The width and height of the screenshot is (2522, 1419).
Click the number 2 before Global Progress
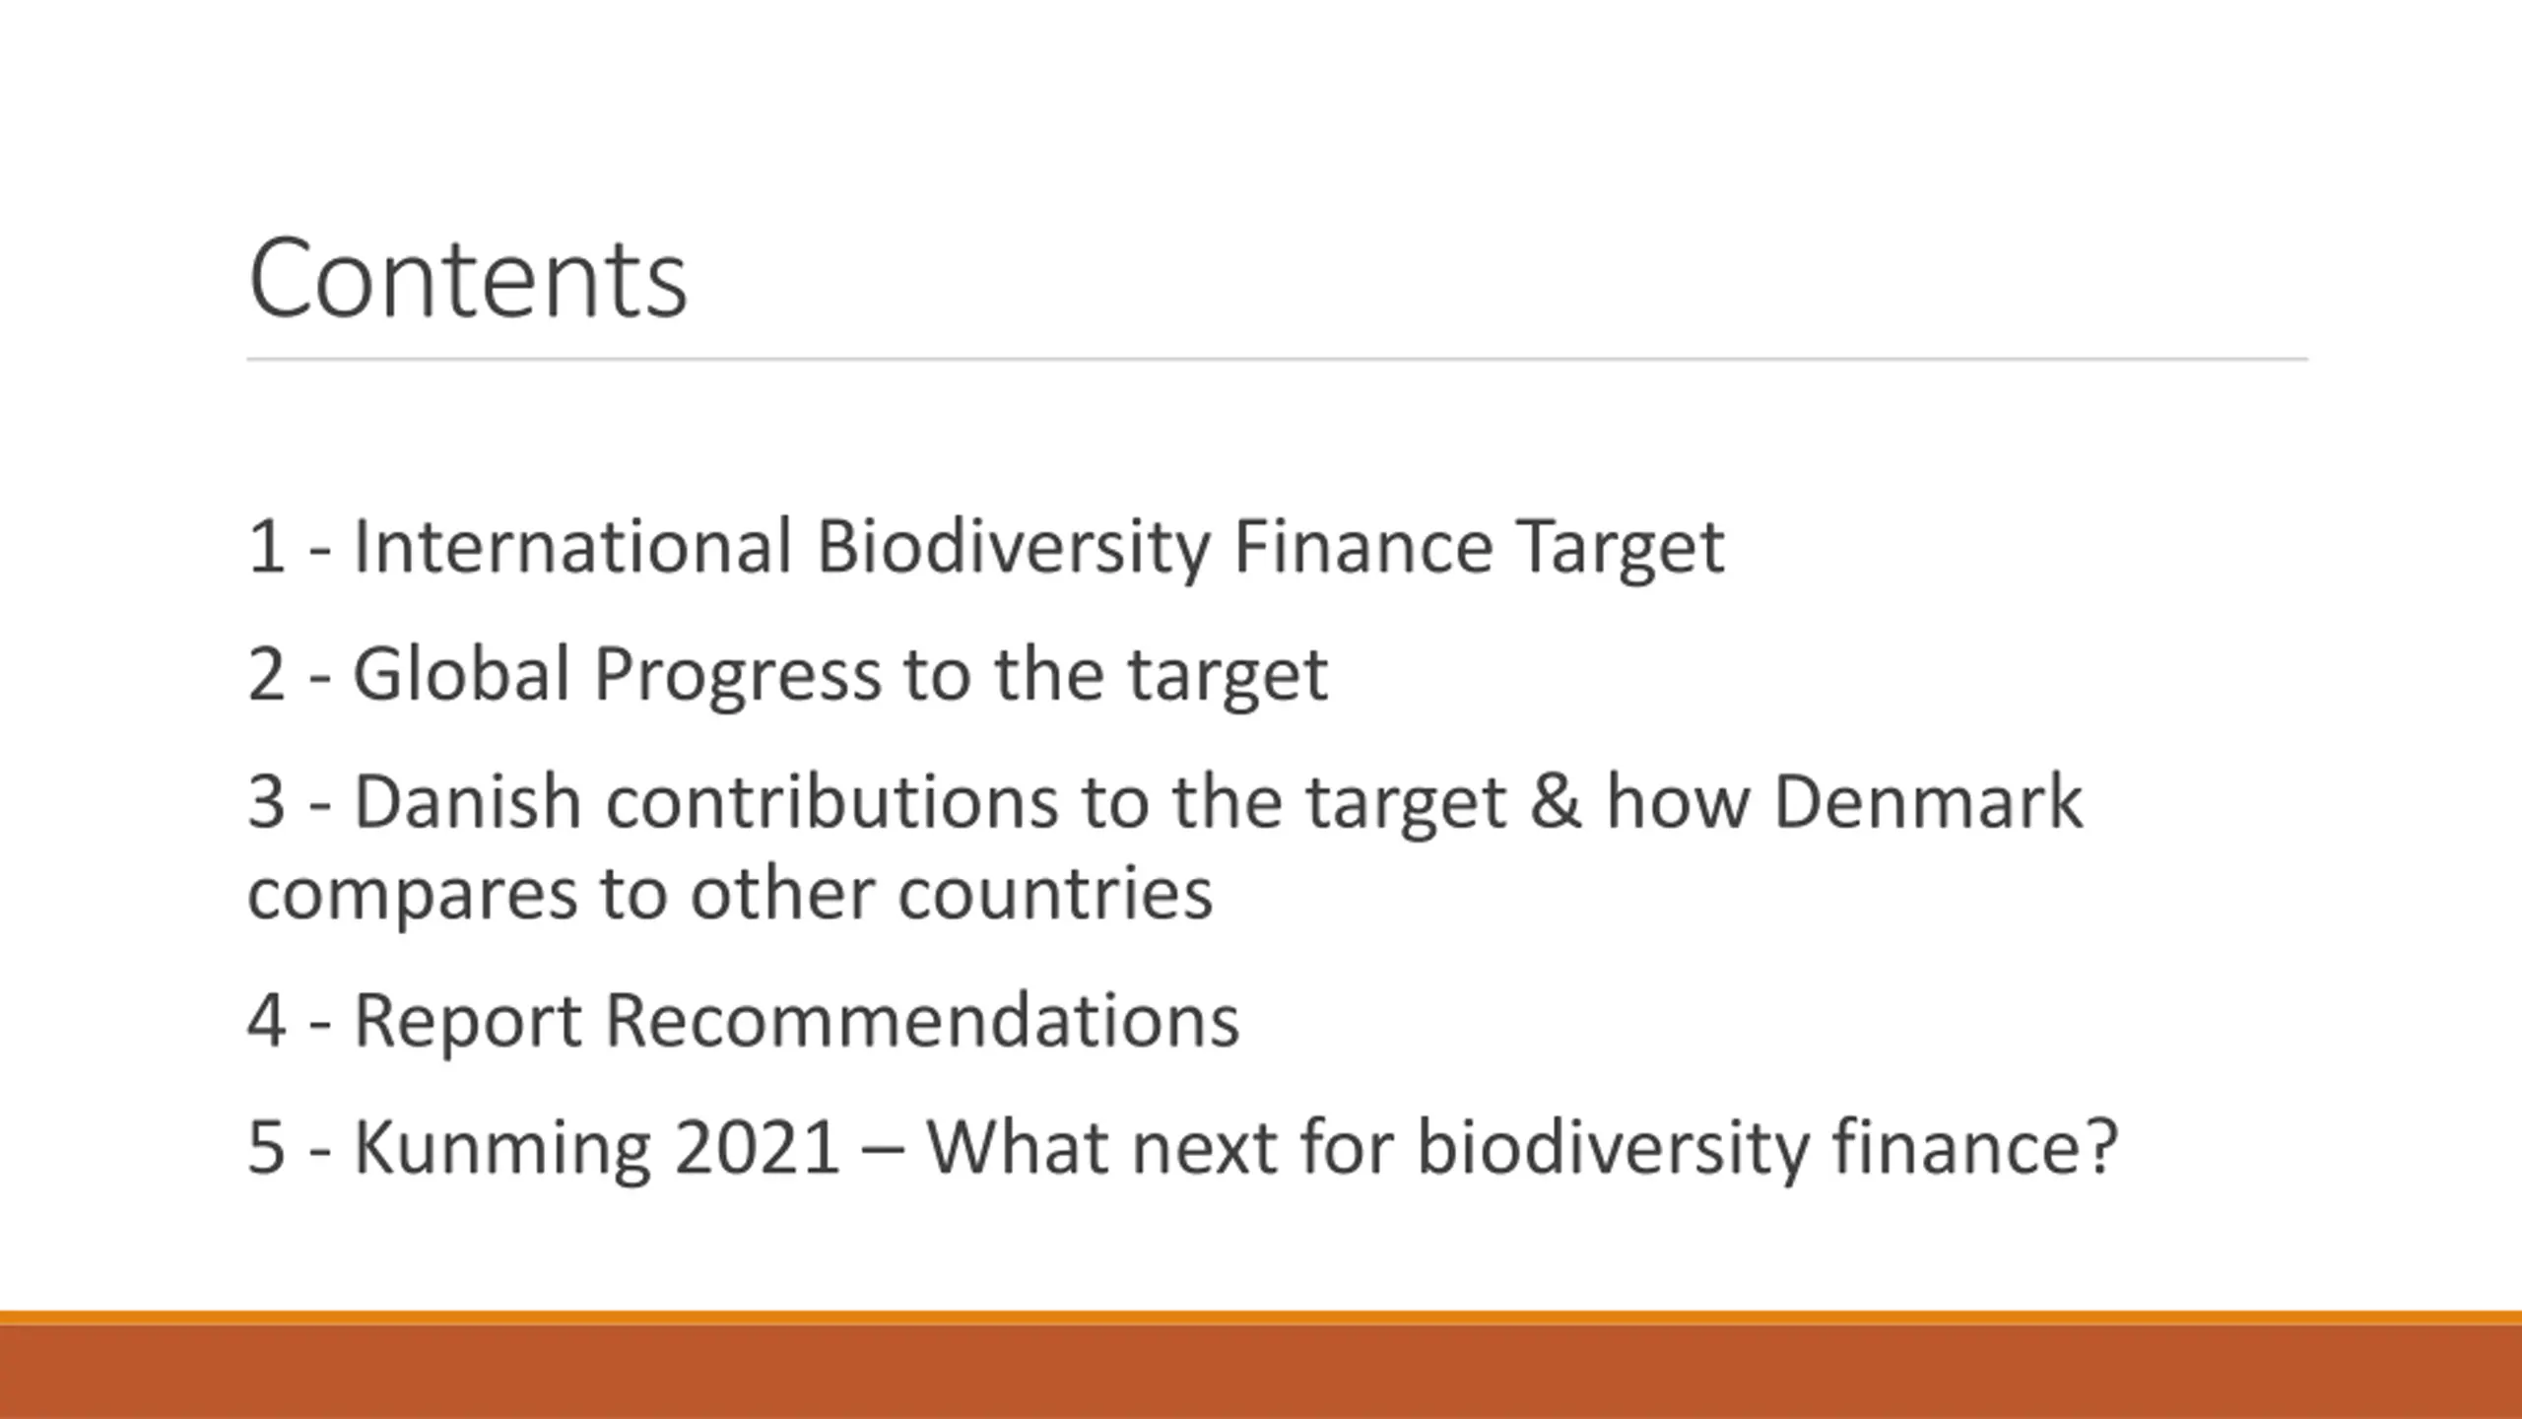tap(267, 674)
